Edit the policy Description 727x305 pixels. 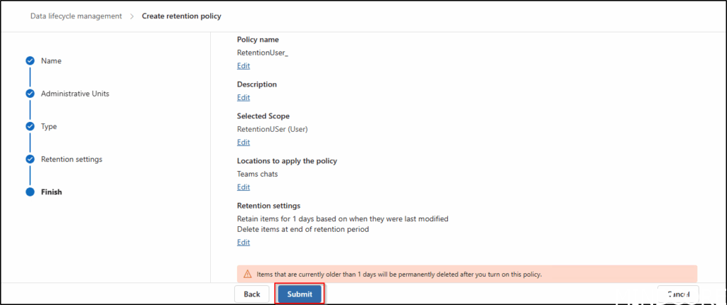(x=244, y=98)
